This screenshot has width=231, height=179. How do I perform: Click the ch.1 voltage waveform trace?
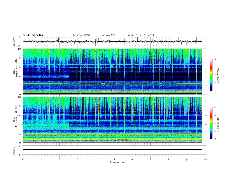coord(113,42)
